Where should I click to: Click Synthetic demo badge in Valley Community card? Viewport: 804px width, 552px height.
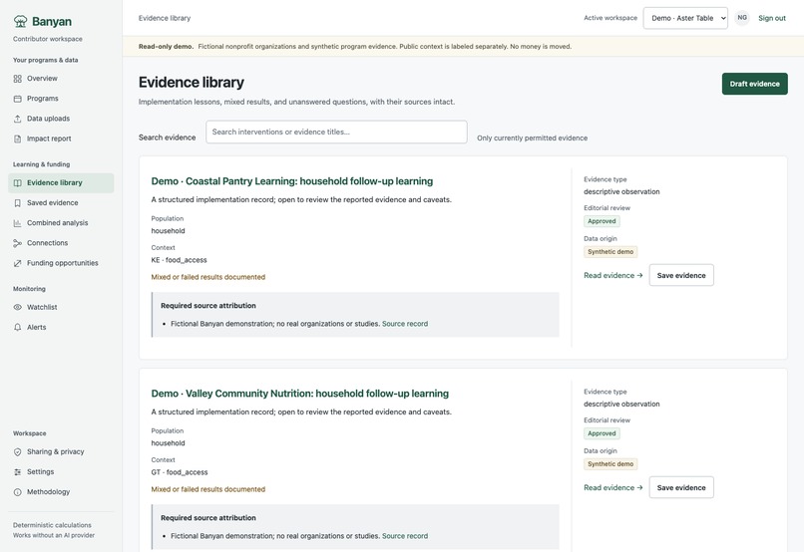coord(610,464)
